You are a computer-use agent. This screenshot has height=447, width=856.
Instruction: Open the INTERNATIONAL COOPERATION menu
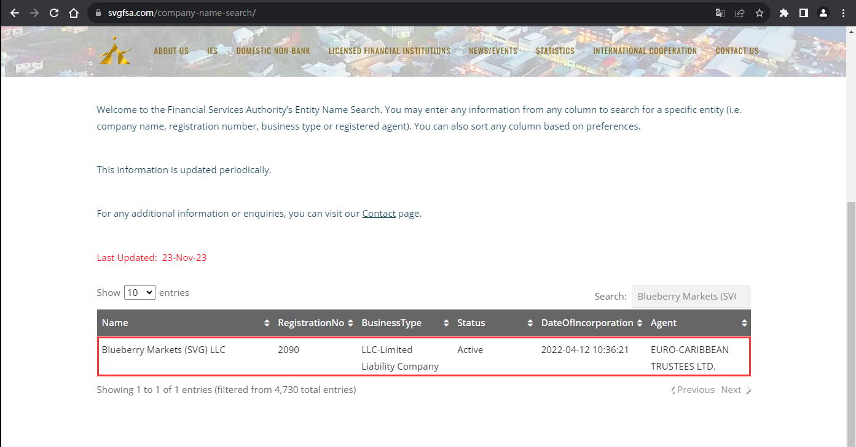click(x=645, y=51)
